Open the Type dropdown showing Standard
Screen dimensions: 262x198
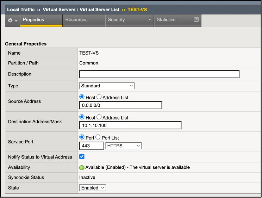click(x=107, y=86)
